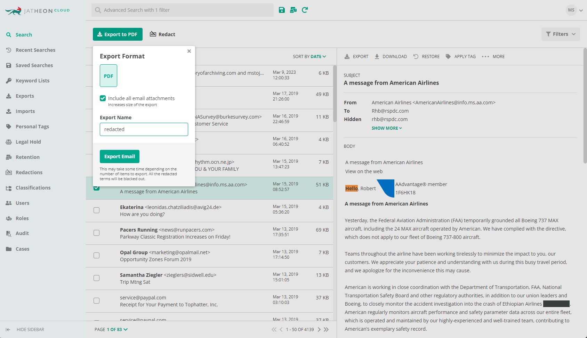Click the Jatheon Cloud logo
587x338 pixels.
38,11
